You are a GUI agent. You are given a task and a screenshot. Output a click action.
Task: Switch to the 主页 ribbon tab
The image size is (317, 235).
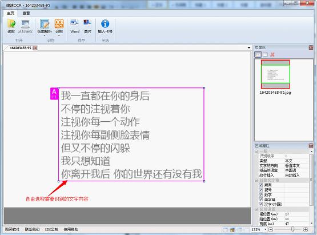(x=10, y=13)
